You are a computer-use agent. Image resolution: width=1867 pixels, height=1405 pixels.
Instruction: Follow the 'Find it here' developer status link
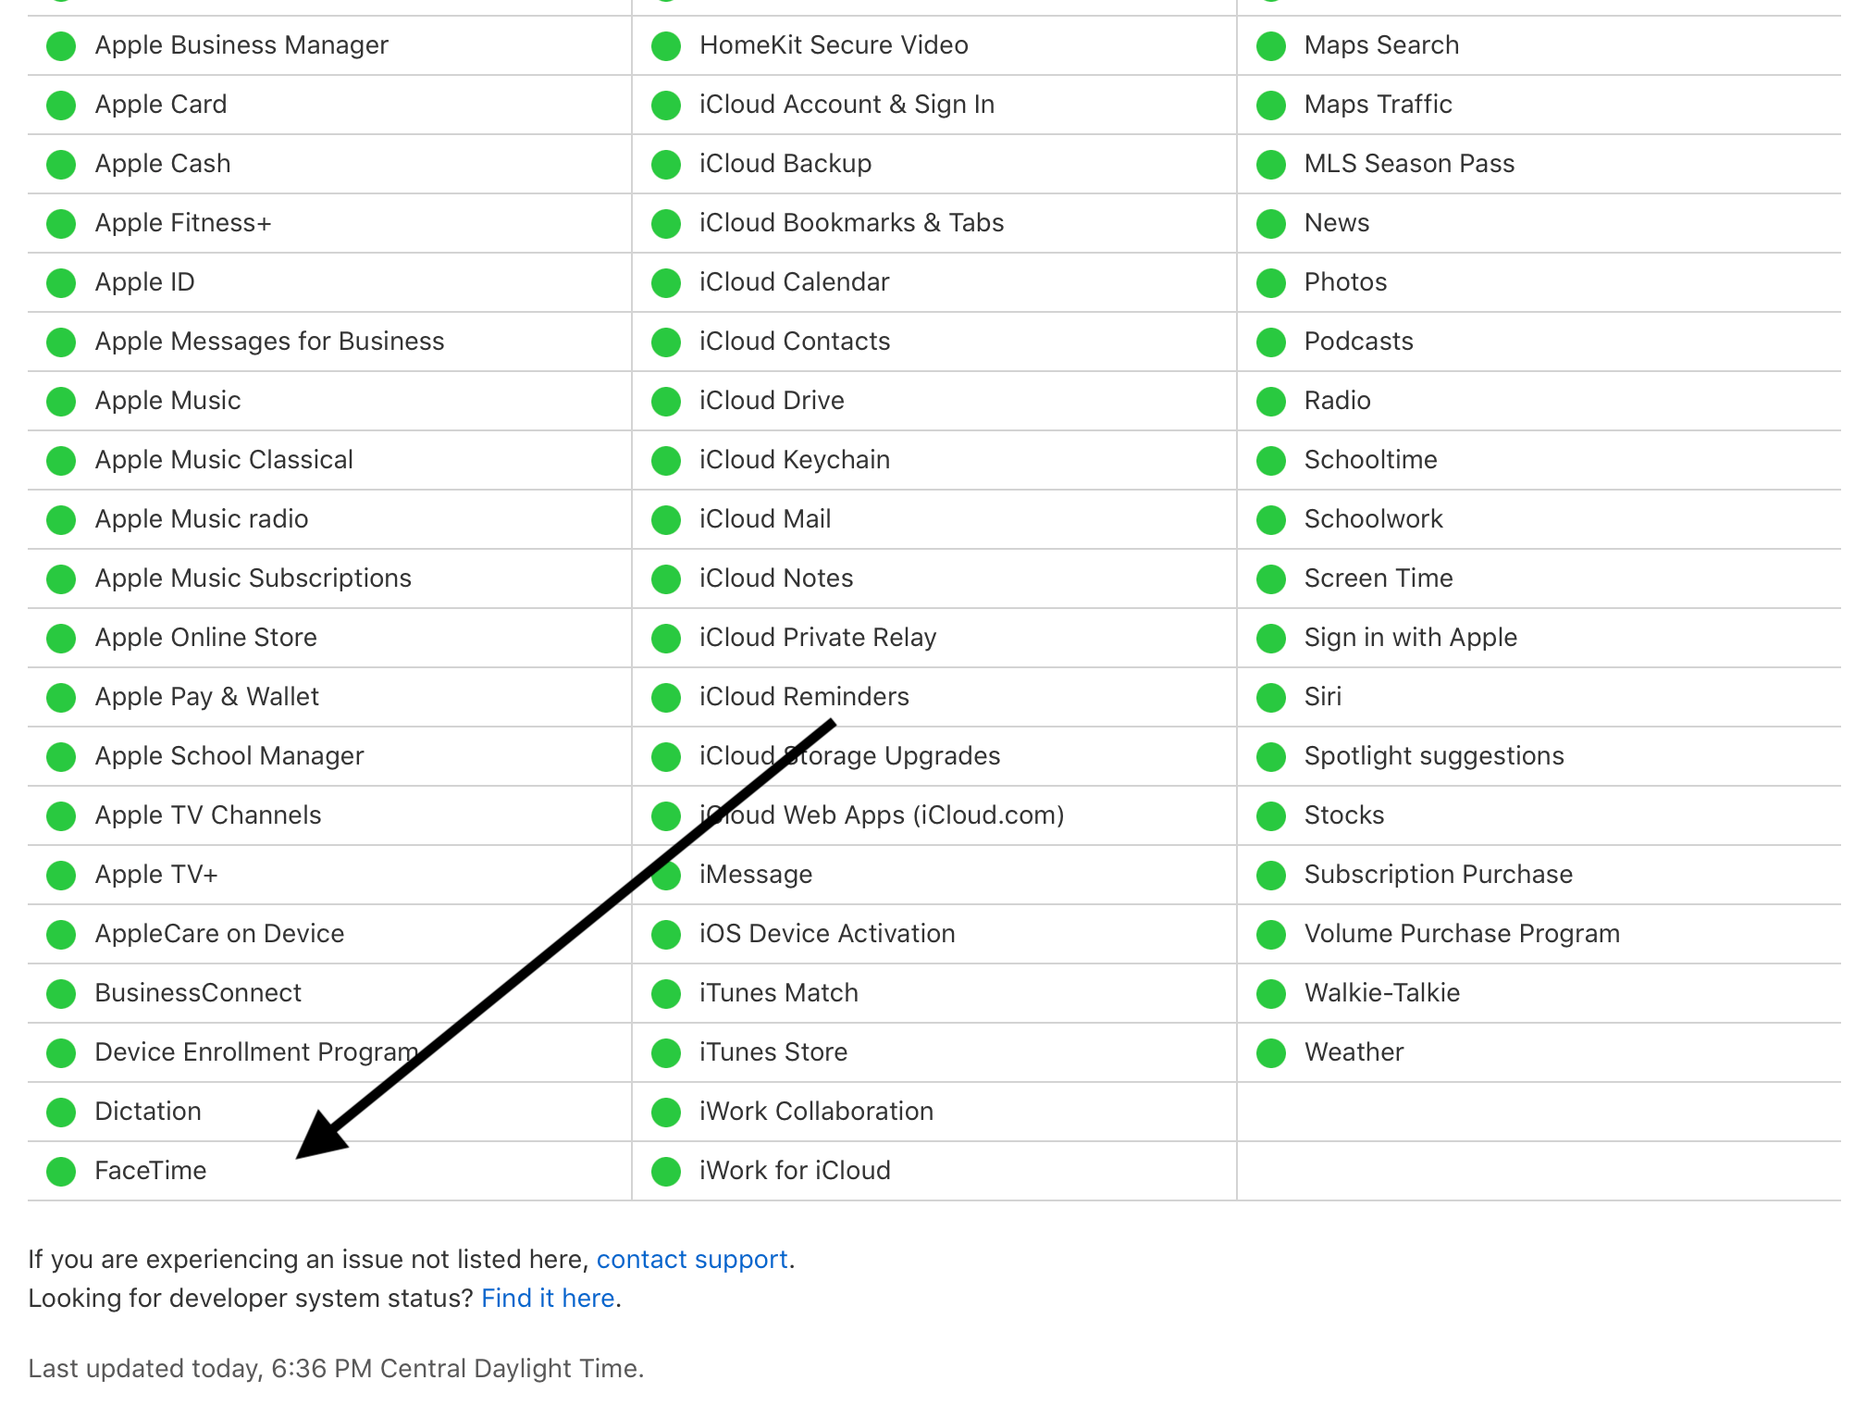click(548, 1299)
